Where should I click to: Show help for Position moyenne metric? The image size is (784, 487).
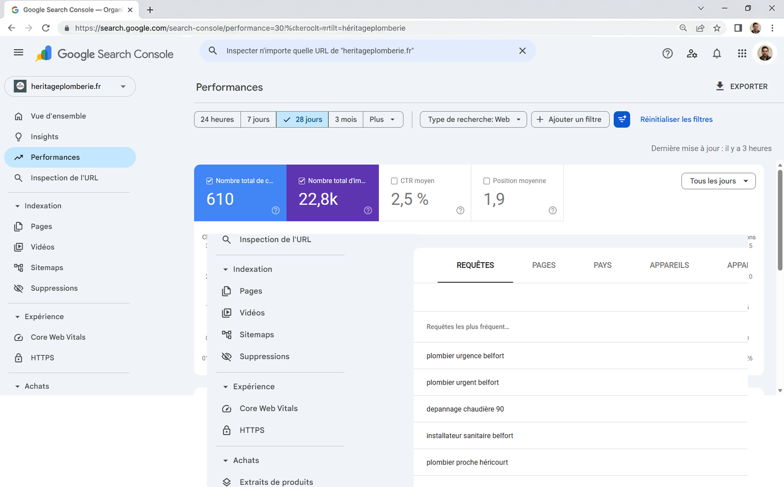tap(552, 210)
